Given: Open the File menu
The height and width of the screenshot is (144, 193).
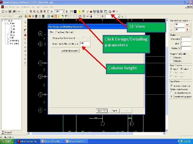Looking at the screenshot, I should coord(6,7).
